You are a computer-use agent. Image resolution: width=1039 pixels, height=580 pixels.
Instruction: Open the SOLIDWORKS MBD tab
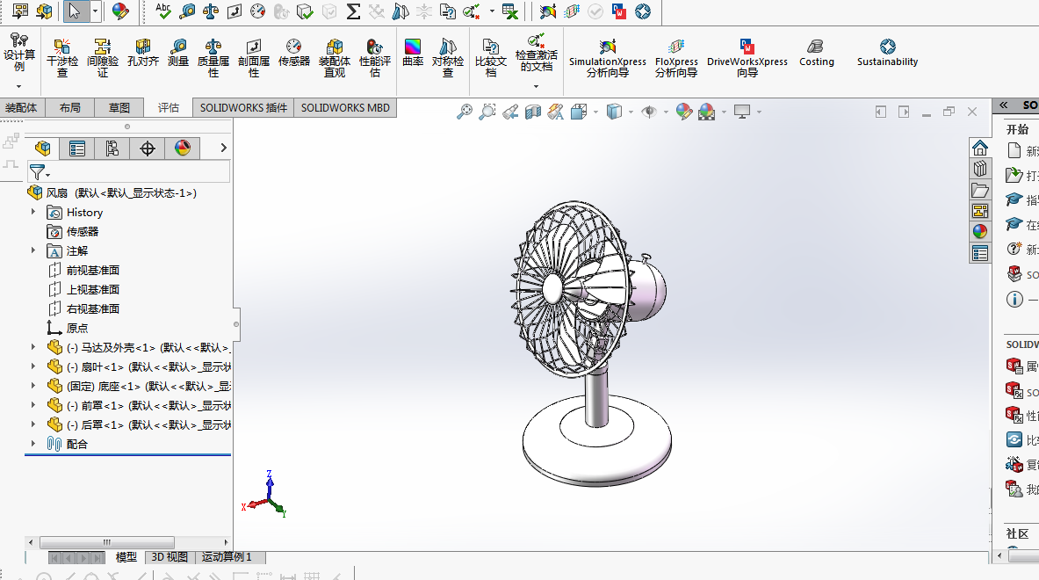[345, 108]
